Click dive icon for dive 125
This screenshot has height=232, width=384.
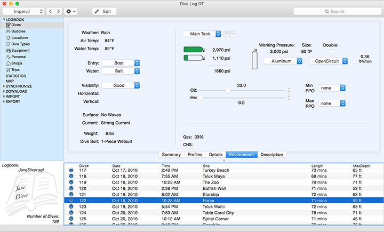71,219
